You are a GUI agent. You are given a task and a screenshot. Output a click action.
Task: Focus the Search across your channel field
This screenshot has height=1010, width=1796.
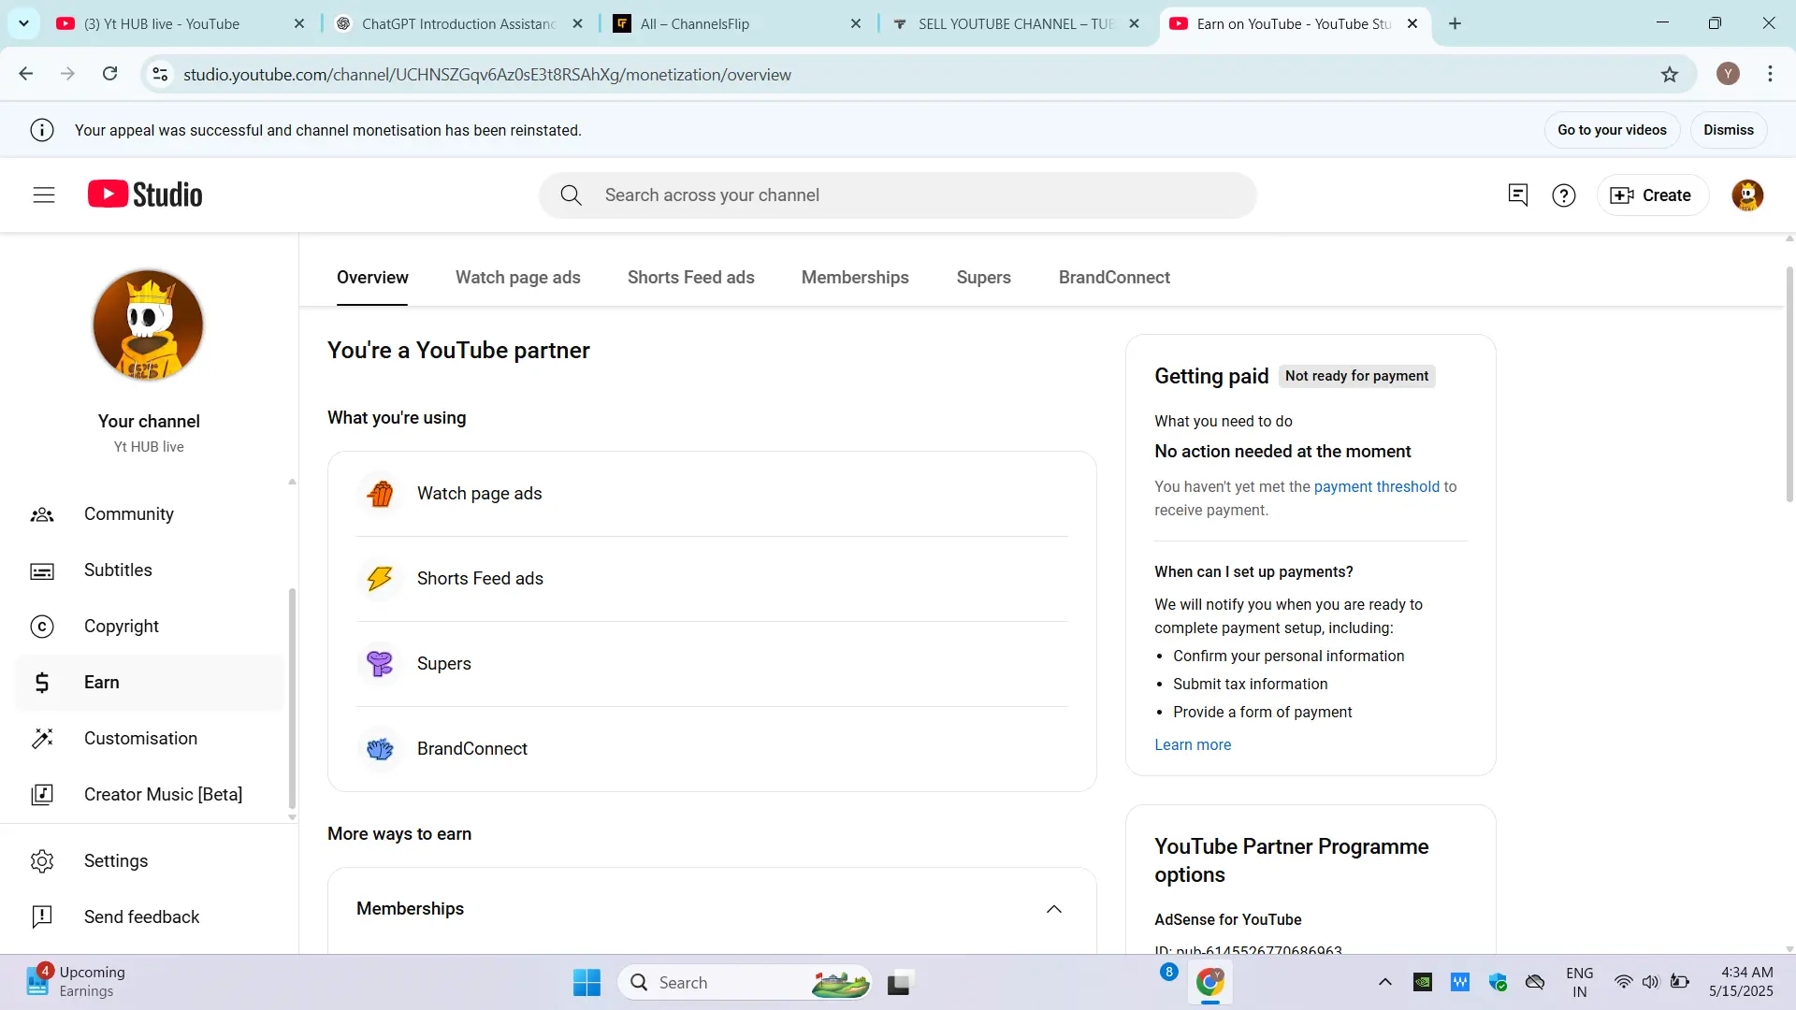pyautogui.click(x=898, y=195)
